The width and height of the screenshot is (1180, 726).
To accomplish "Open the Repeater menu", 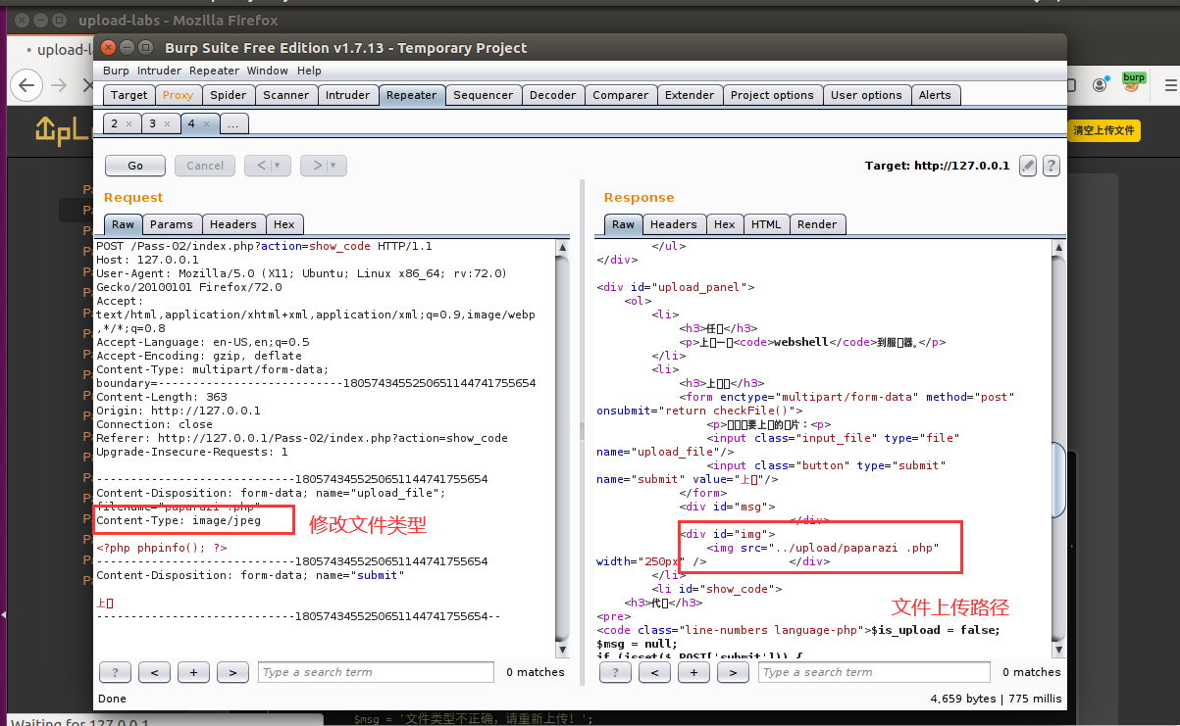I will (214, 71).
